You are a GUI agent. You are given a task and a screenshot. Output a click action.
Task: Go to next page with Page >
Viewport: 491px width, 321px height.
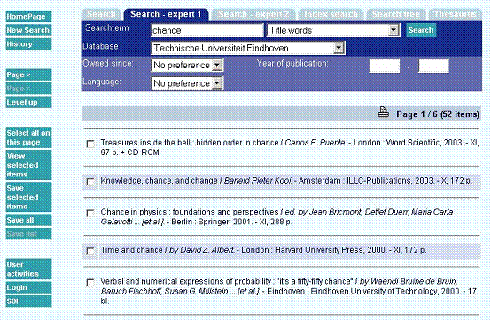[x=28, y=74]
